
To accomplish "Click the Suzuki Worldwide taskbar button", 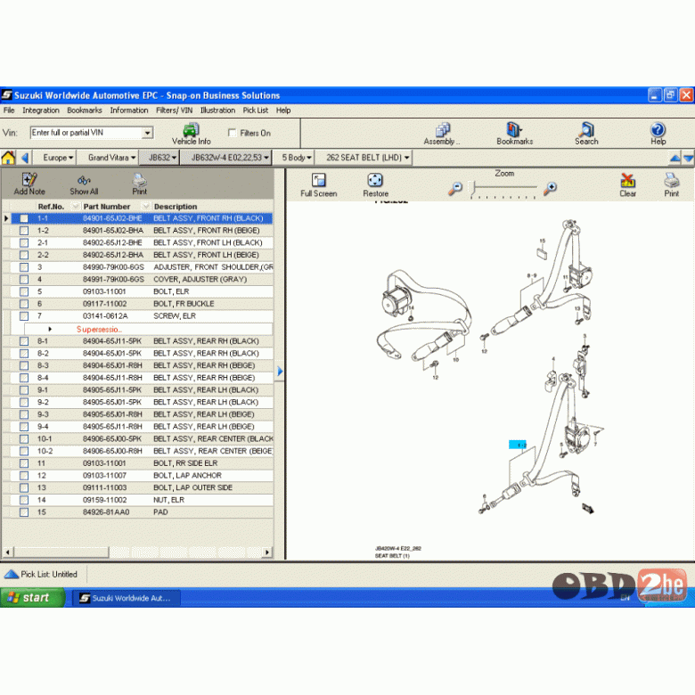I will pos(127,598).
